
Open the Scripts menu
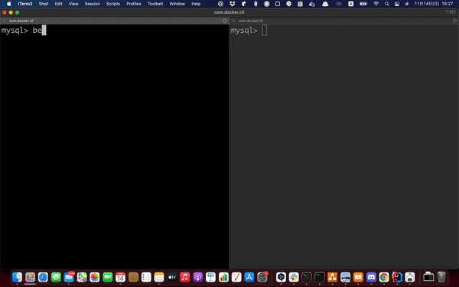coord(113,4)
